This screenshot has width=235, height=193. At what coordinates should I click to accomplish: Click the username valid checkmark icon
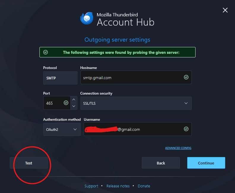(186, 129)
